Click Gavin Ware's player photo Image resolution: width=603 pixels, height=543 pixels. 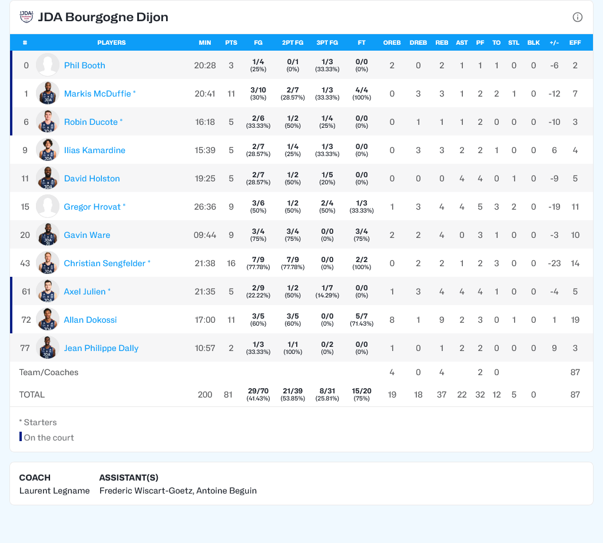(48, 235)
